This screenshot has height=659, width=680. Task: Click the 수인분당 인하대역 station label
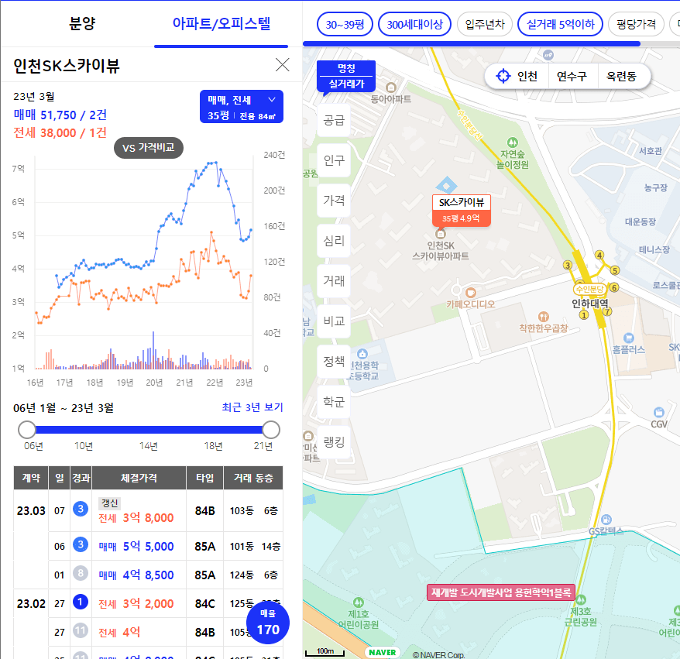point(590,289)
